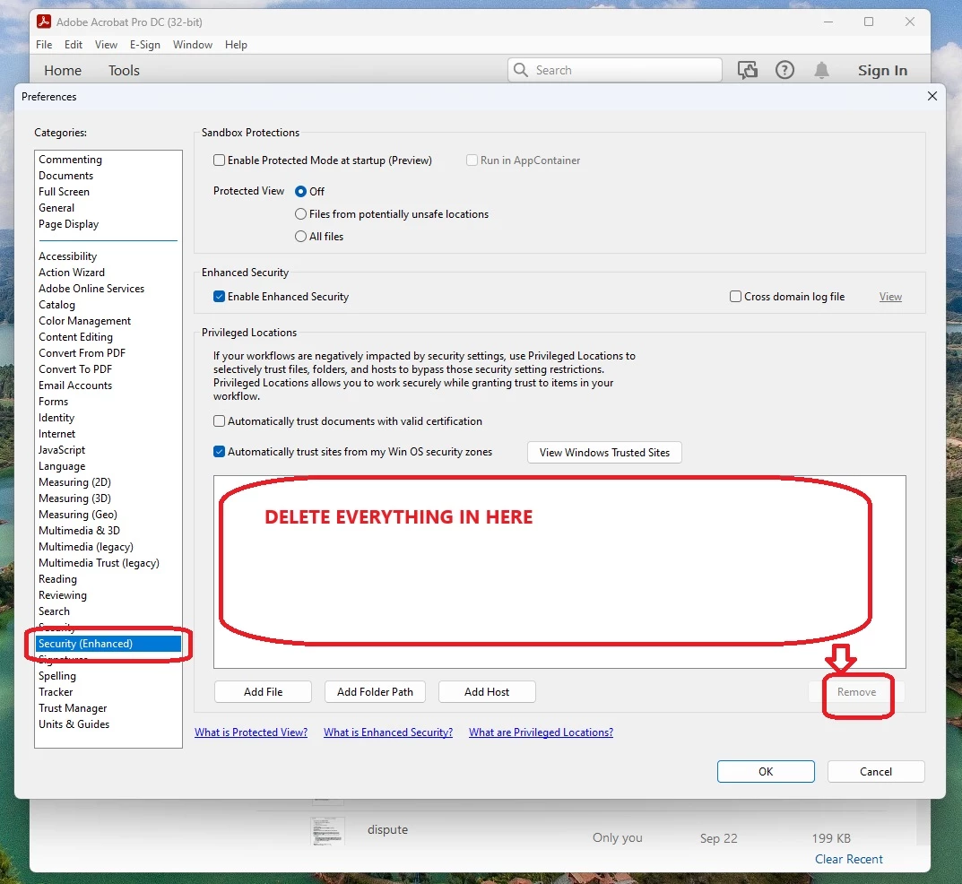Select Accessibility category

[108, 256]
